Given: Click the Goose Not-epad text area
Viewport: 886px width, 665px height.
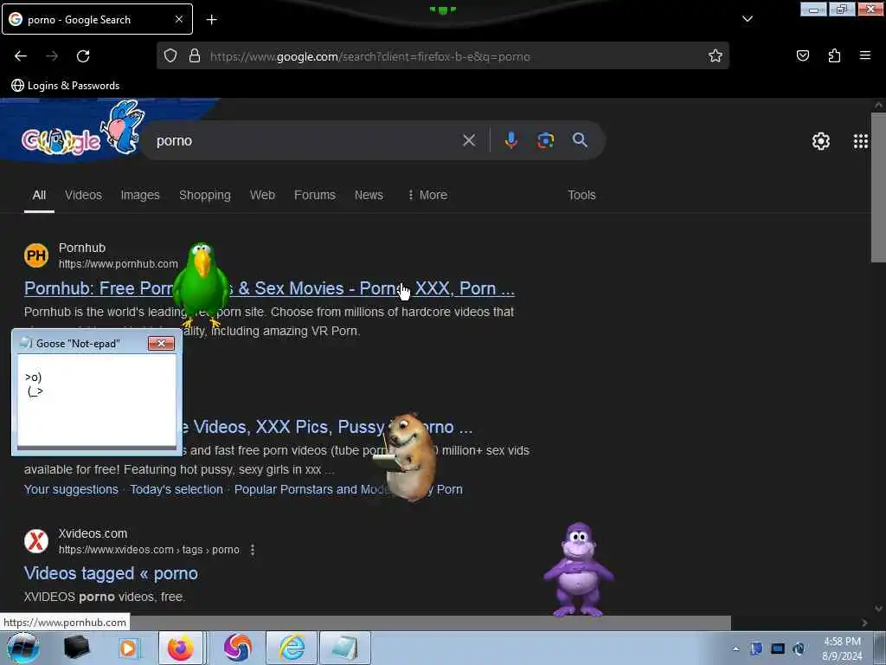Looking at the screenshot, I should click(97, 400).
